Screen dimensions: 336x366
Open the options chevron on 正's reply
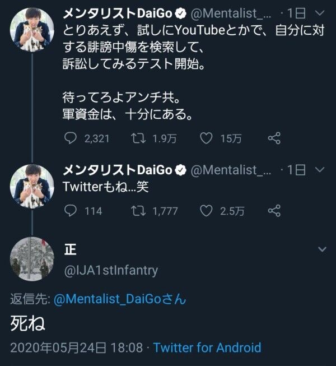[x=322, y=249]
